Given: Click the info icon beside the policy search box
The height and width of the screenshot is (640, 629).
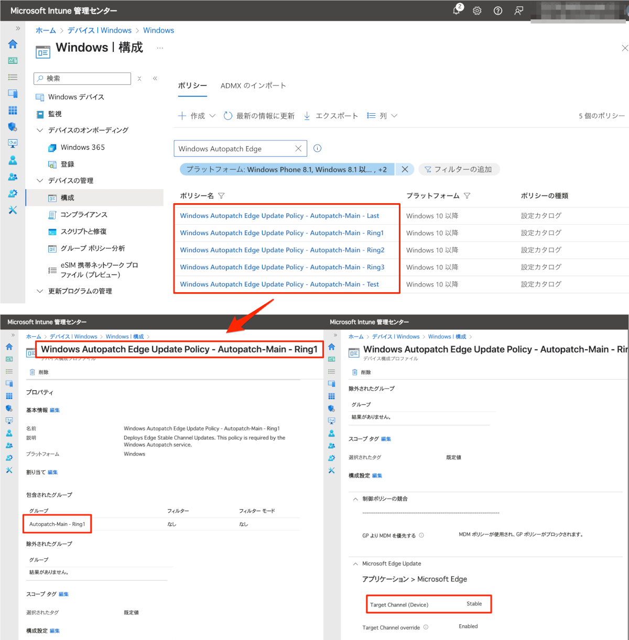Looking at the screenshot, I should tap(317, 148).
